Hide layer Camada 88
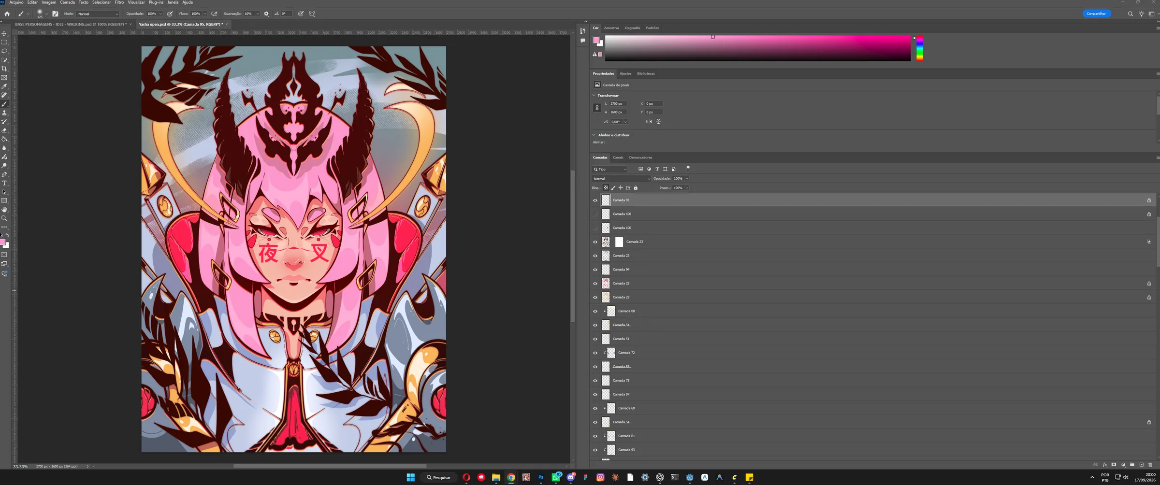Viewport: 1160px width, 485px height. (595, 311)
